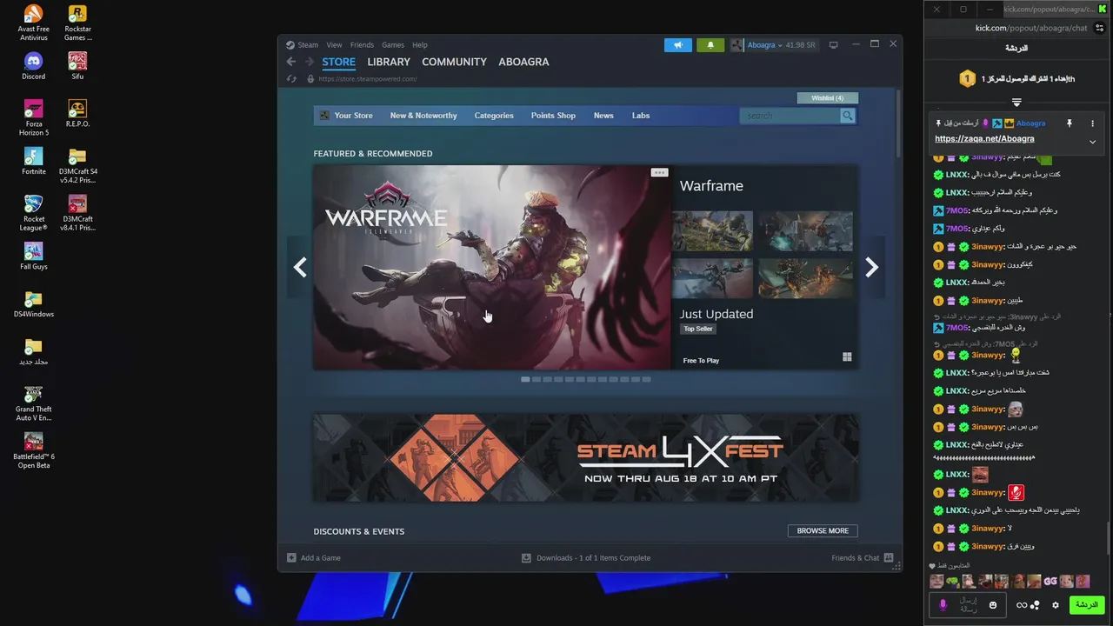The width and height of the screenshot is (1113, 626).
Task: Expand the pinned message chevron
Action: click(x=1092, y=142)
